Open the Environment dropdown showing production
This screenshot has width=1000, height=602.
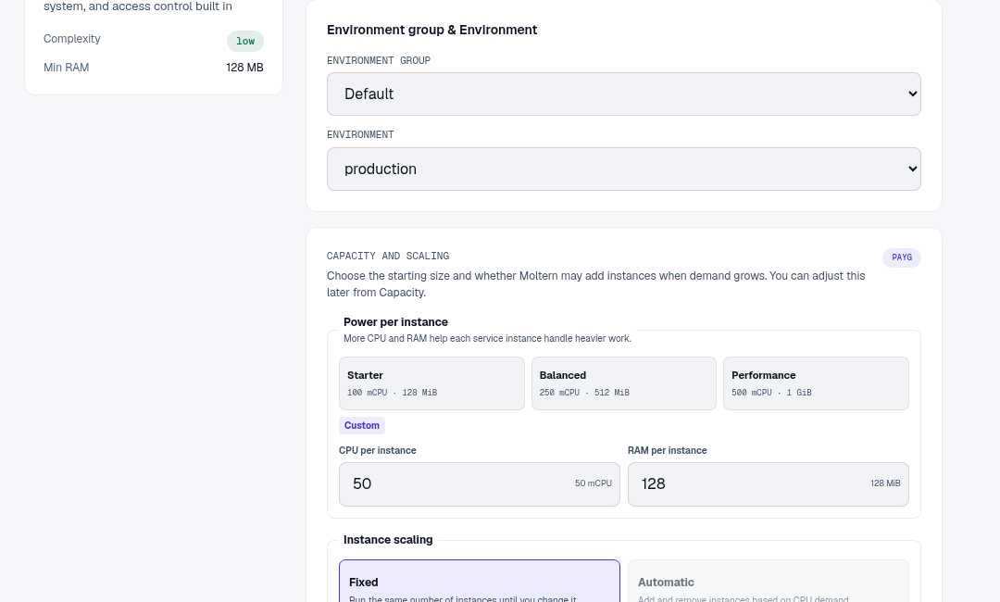[624, 169]
